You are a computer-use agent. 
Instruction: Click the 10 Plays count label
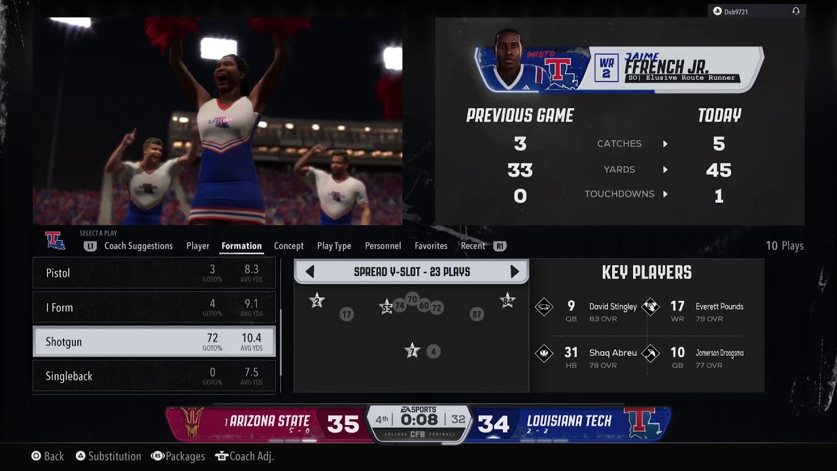pos(785,246)
